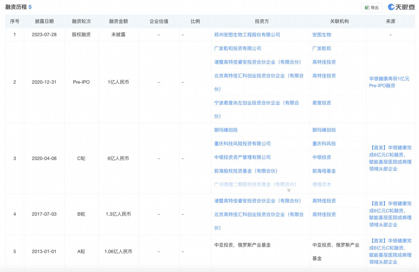Click the 投资方 column header
Viewport: 419px width, 272px height.
(262, 21)
